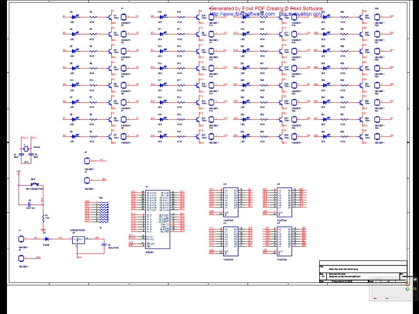
Task: Click the XTAL1 pin label on U1
Action: [x=150, y=237]
